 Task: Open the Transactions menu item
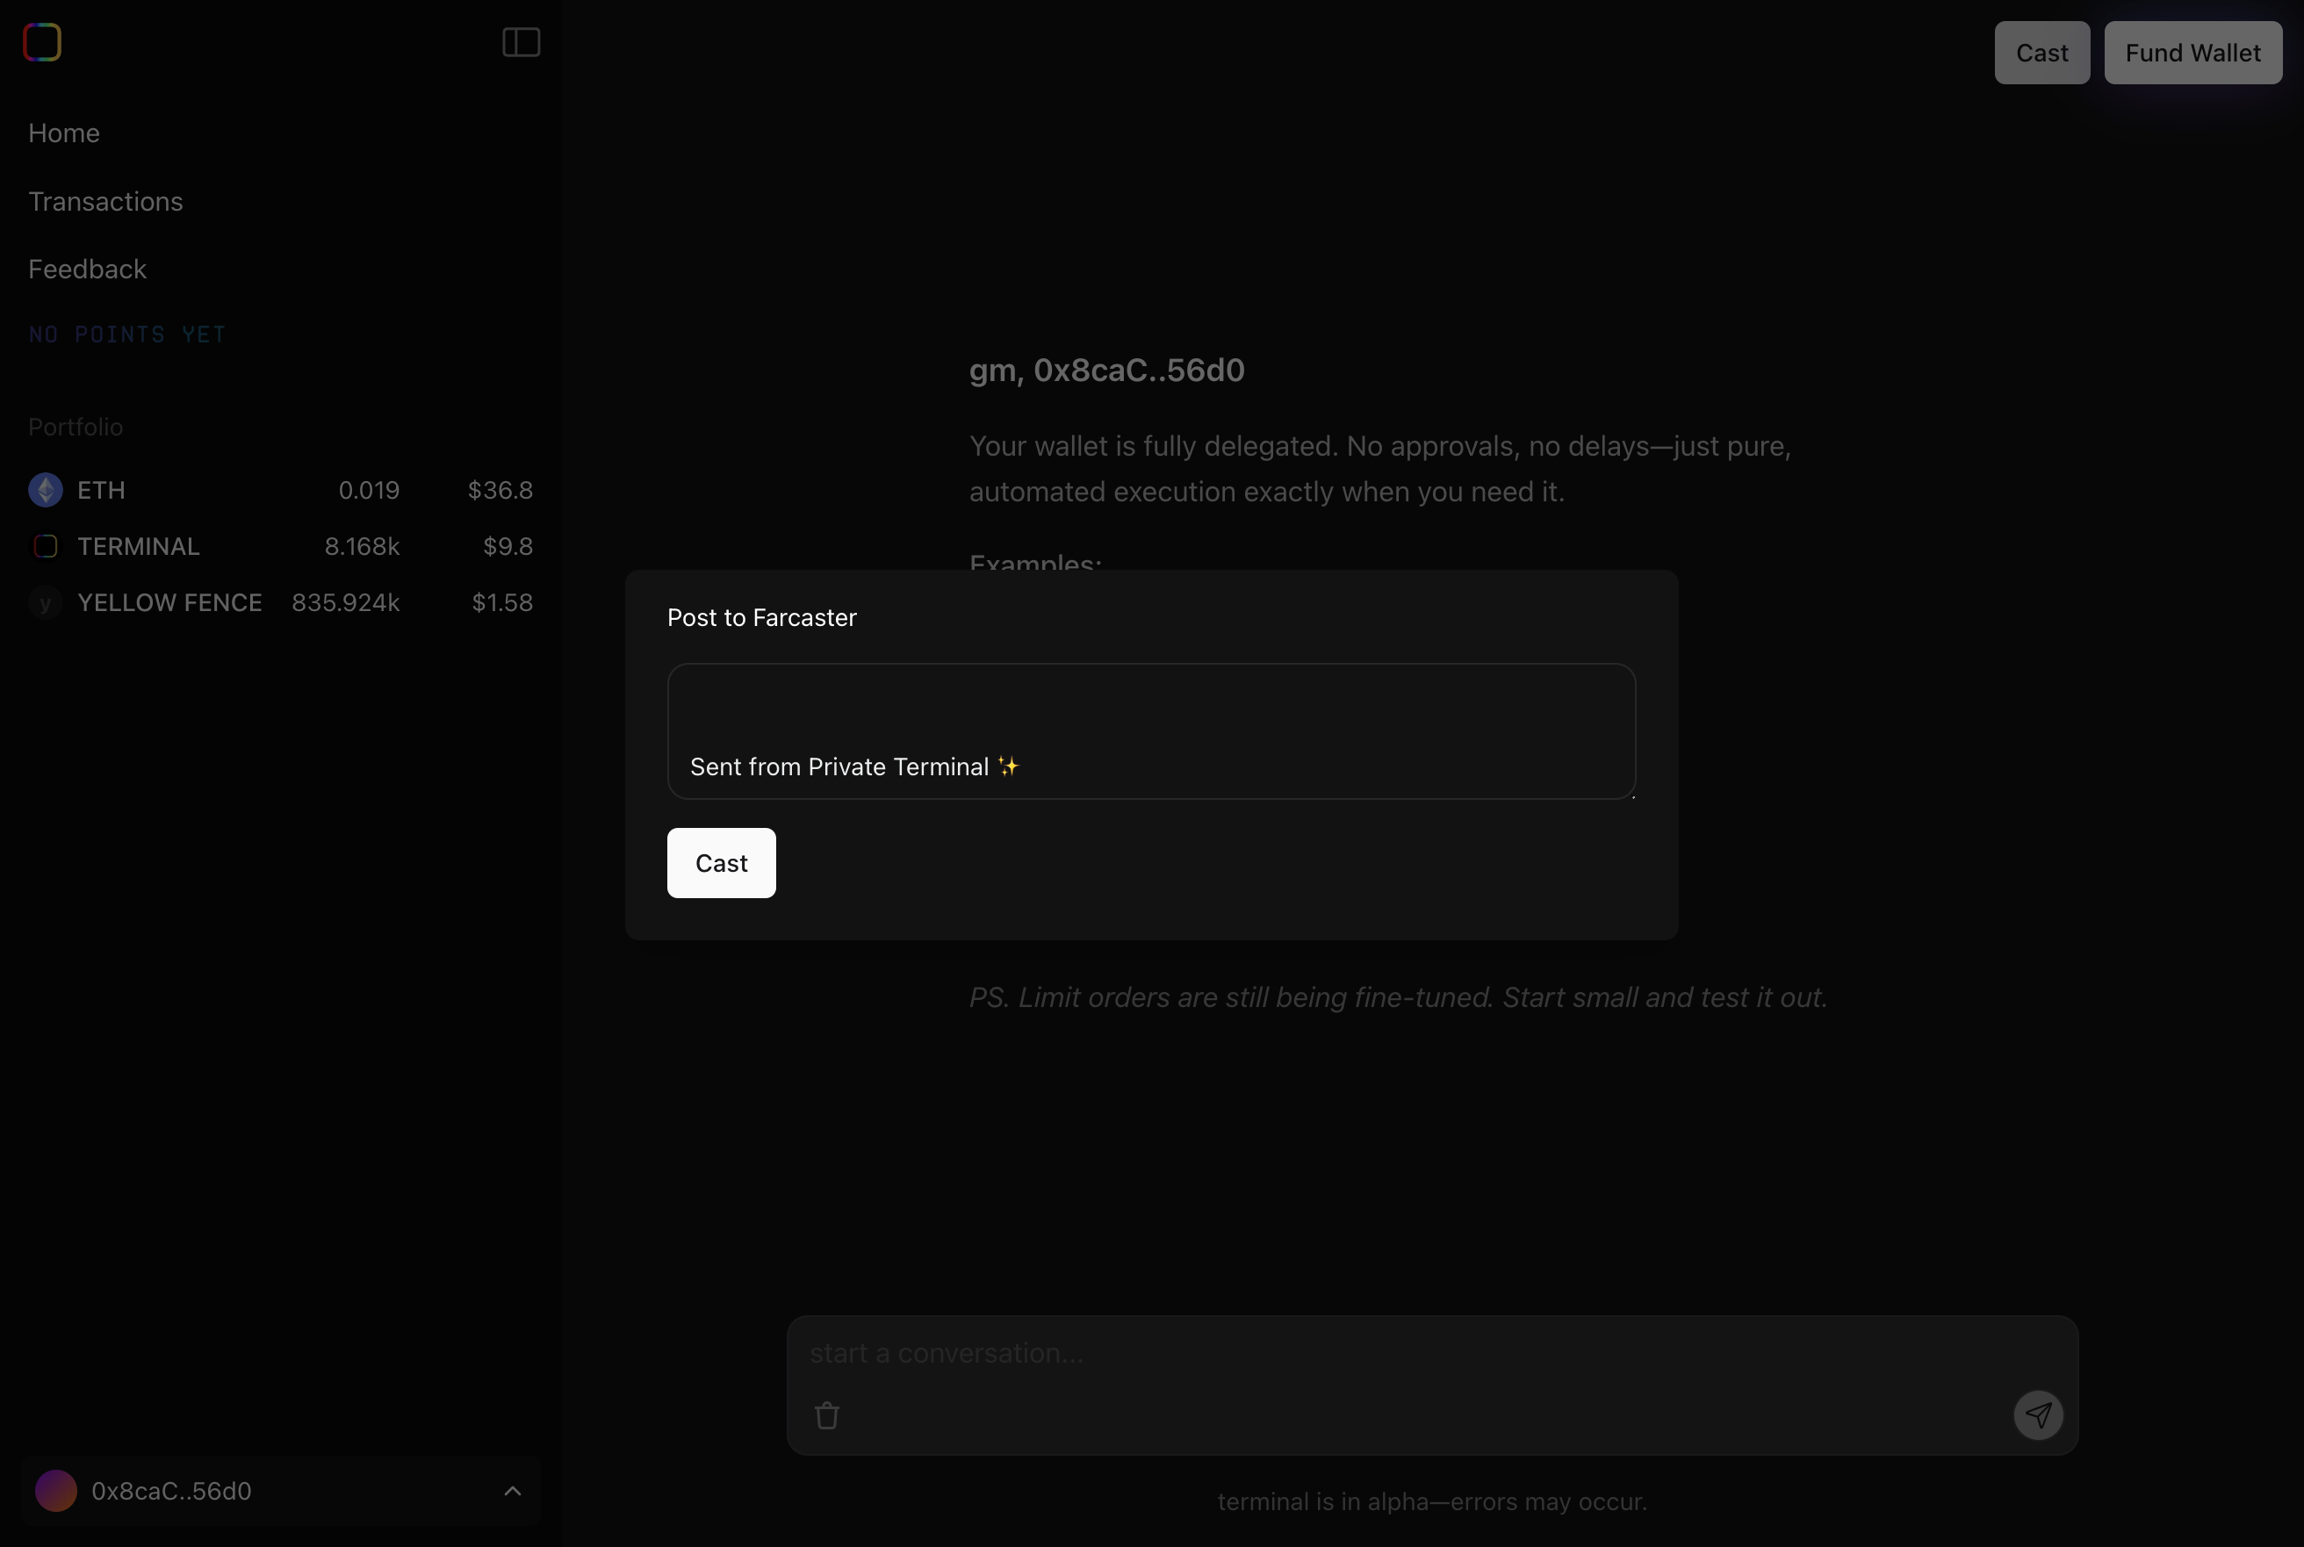pos(105,201)
